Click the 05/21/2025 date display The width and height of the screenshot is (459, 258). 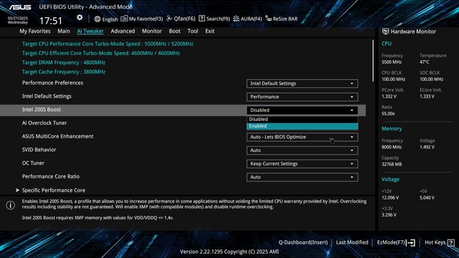[18, 18]
